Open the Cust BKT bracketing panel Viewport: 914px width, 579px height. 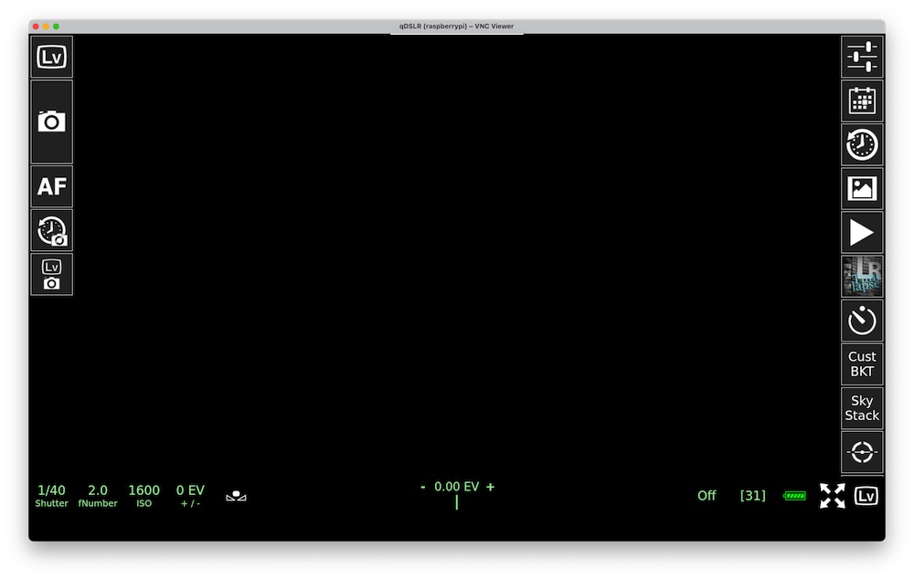point(862,364)
